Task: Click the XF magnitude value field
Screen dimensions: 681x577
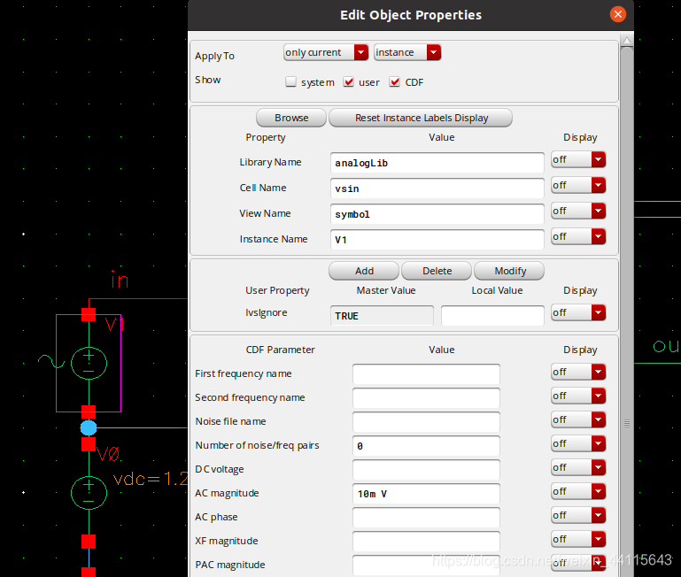Action: (x=426, y=541)
